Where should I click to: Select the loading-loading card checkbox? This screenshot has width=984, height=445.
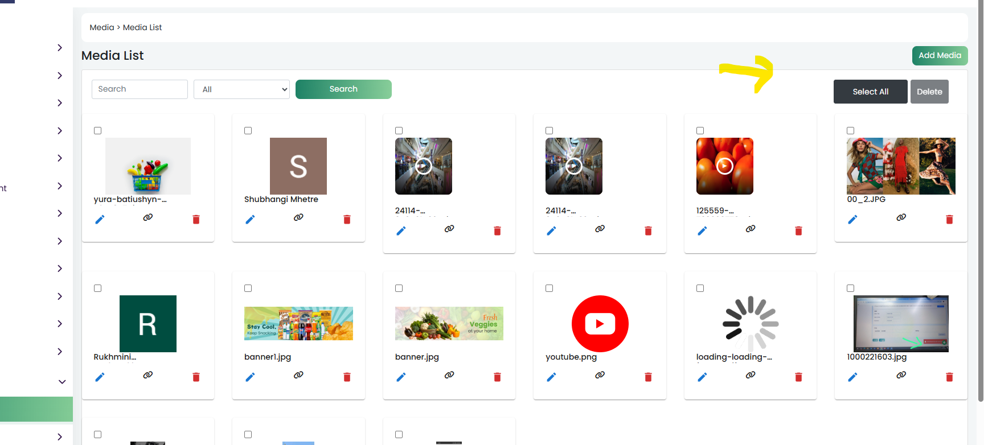click(700, 289)
